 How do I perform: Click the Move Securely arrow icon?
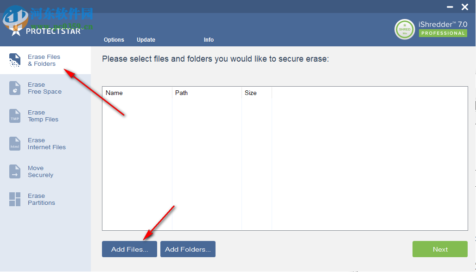tap(15, 171)
